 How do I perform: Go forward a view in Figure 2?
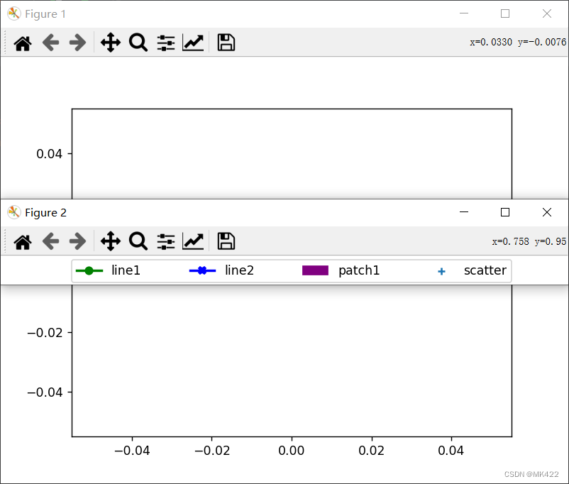(x=77, y=241)
